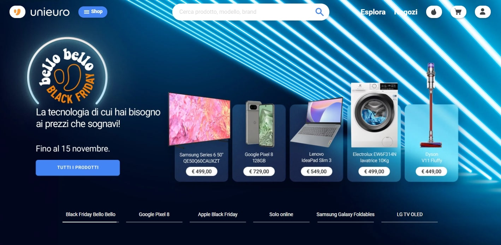The image size is (501, 245).
Task: Switch to Apple Black Friday tab
Action: point(218,215)
